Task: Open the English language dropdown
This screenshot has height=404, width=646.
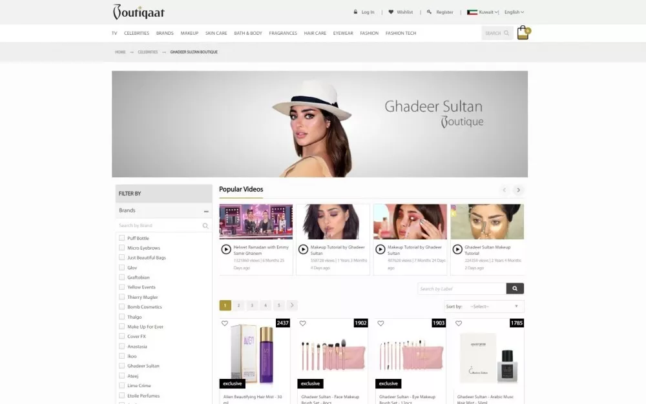Action: [x=514, y=12]
